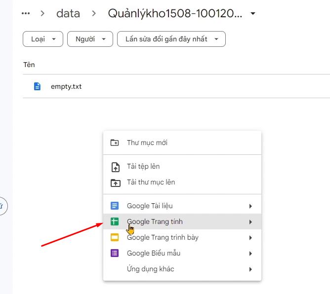The image size is (330, 294).
Task: Click the file upload icon
Action: pos(115,167)
